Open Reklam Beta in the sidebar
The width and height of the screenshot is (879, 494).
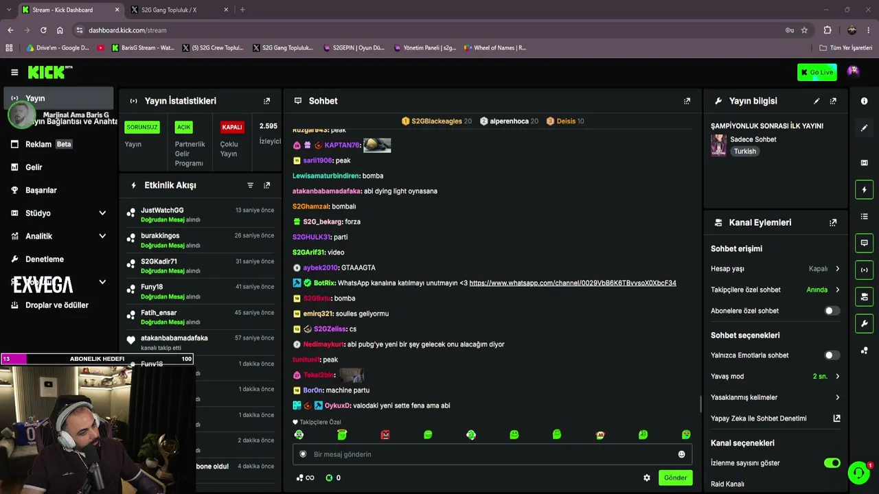[x=59, y=144]
